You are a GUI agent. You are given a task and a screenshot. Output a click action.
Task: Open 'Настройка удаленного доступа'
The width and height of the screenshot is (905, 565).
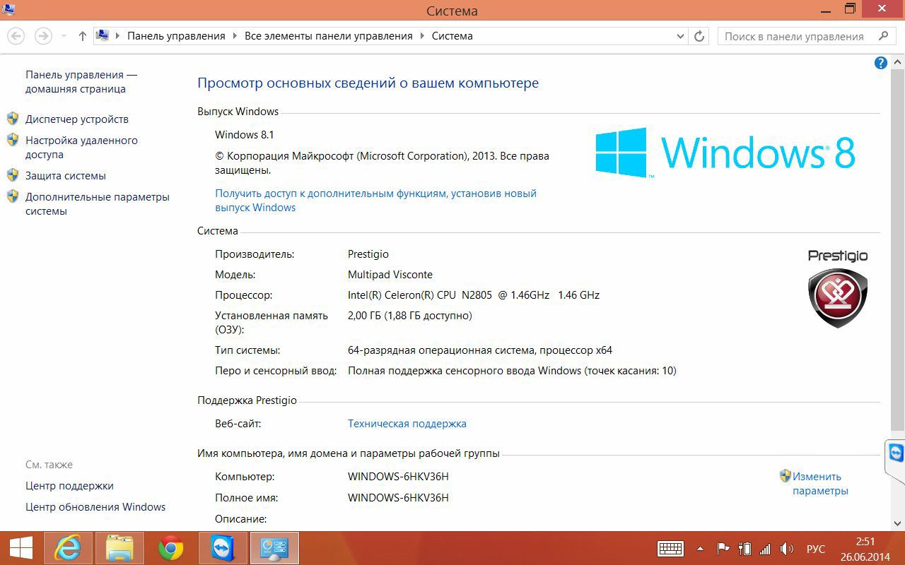81,148
